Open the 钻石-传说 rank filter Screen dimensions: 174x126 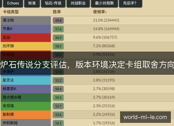(x=53, y=3)
